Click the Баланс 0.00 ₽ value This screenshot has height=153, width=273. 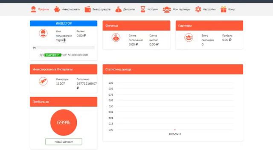[x=81, y=36]
